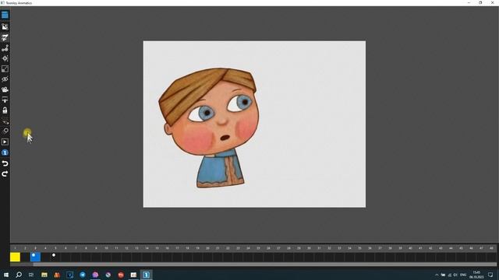Screen dimensions: 499x280
Task: Click the empty frame 2 cell in timeline
Action: click(25, 257)
